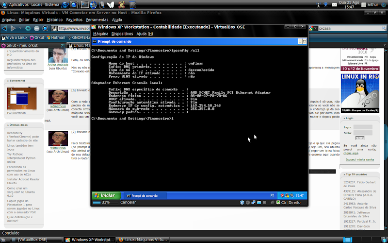Screen dimensions: 388x243
Task: Click the VirtualBox shared folders status icon
Action: click(x=259, y=203)
